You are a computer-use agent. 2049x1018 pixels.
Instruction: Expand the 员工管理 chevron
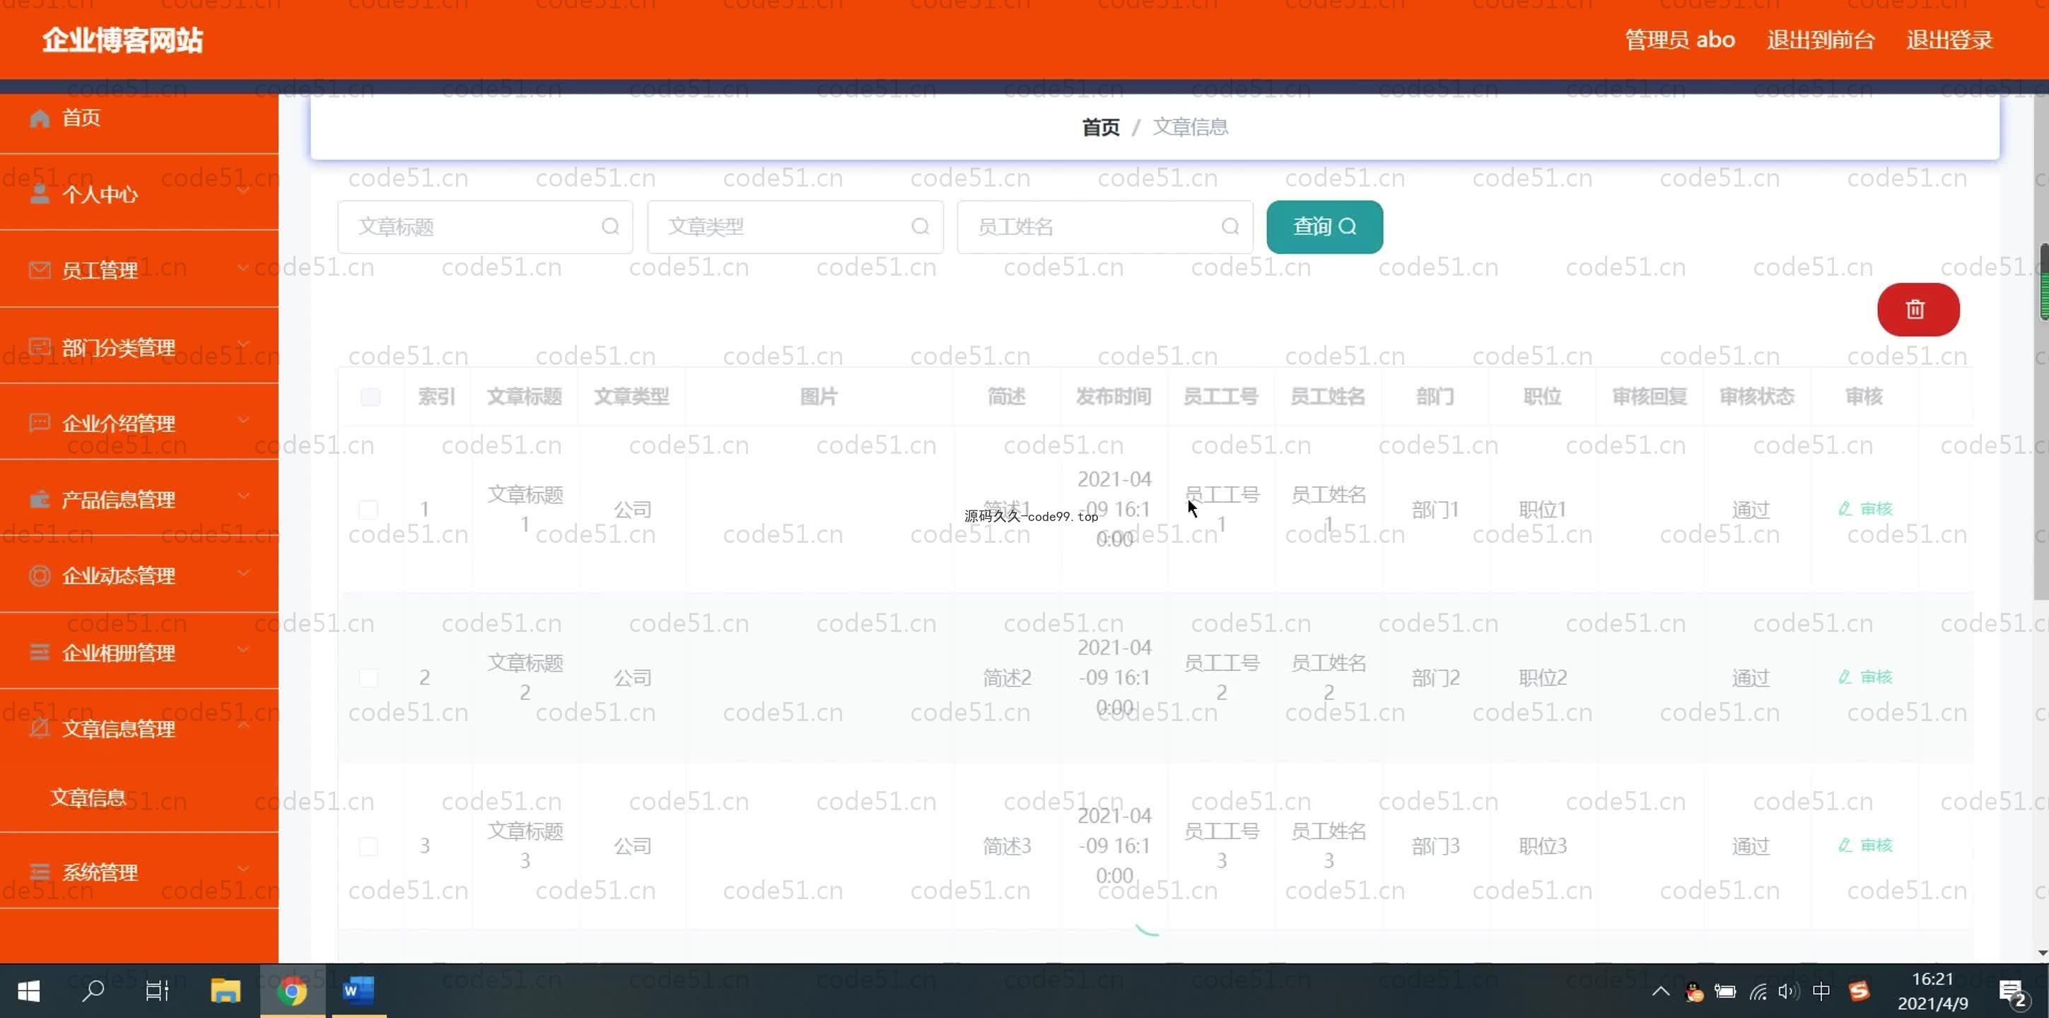tap(243, 267)
